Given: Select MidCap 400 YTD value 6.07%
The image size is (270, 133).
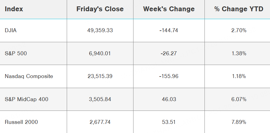Looking at the screenshot, I should point(239,99).
